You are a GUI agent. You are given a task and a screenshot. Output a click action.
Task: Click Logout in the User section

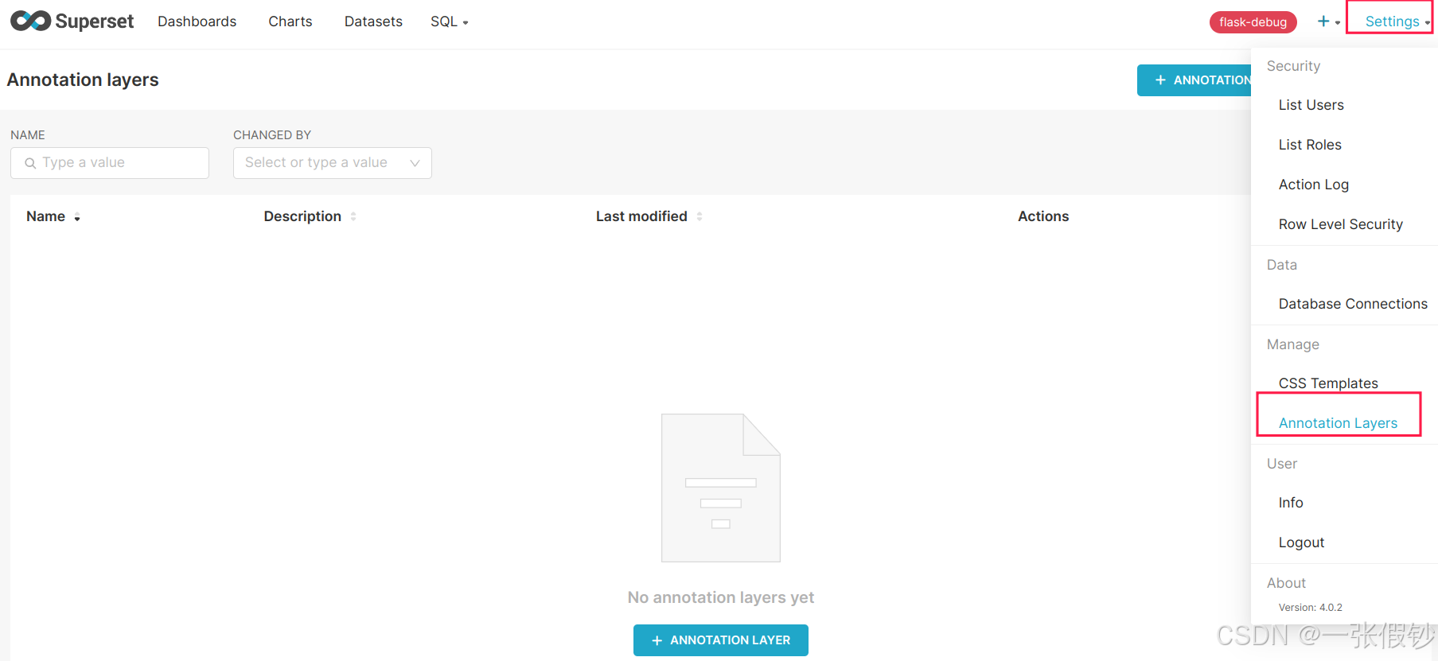point(1301,542)
